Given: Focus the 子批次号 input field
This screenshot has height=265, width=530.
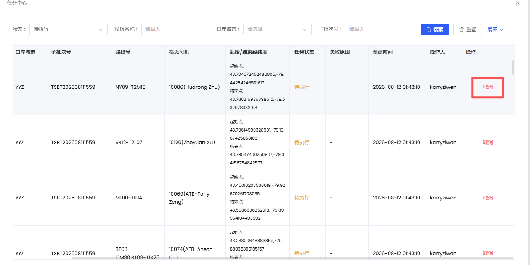Looking at the screenshot, I should click(x=379, y=29).
